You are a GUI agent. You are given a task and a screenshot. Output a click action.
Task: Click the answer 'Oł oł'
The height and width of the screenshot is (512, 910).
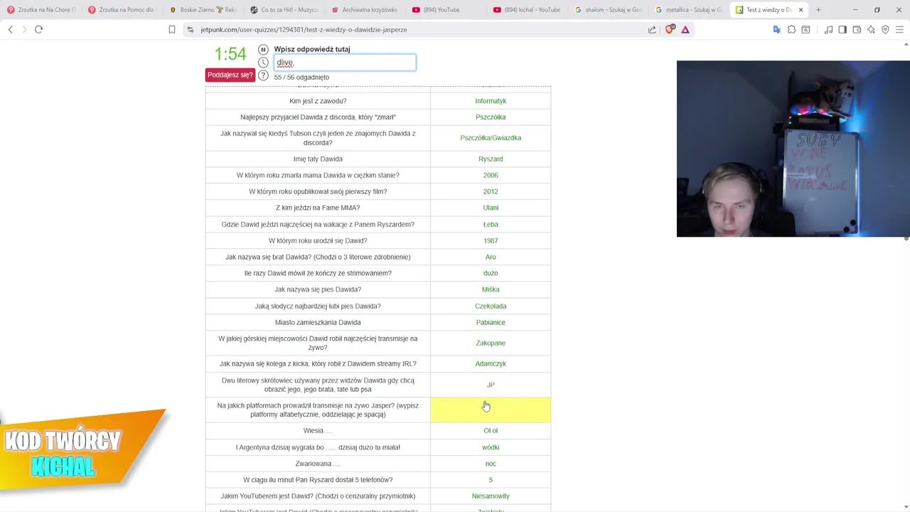point(491,430)
